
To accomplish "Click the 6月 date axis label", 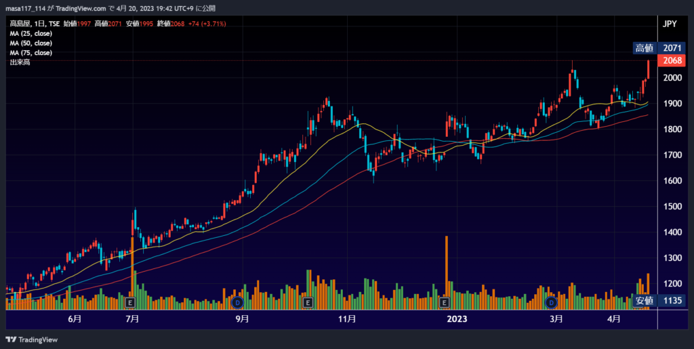I will click(x=75, y=319).
